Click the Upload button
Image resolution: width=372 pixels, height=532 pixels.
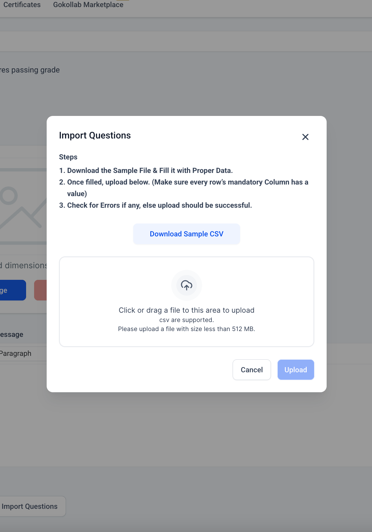(296, 370)
